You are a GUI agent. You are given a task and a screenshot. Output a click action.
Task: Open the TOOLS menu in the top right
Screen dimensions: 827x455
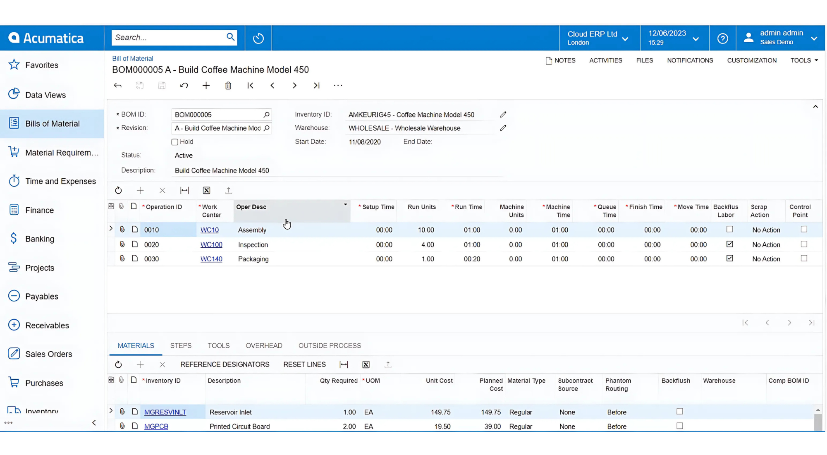coord(803,60)
